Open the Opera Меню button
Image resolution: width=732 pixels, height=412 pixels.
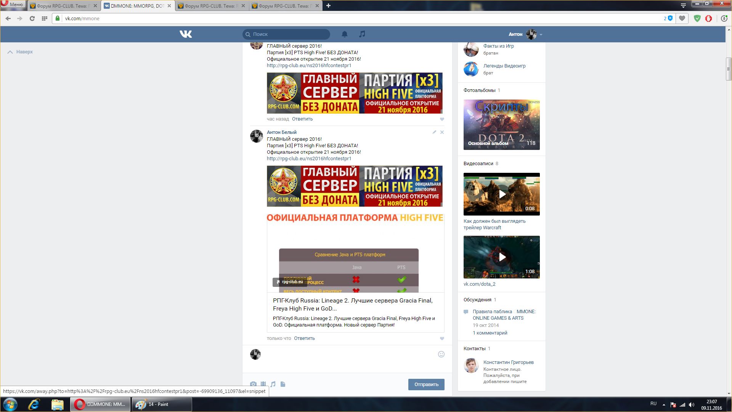point(13,5)
